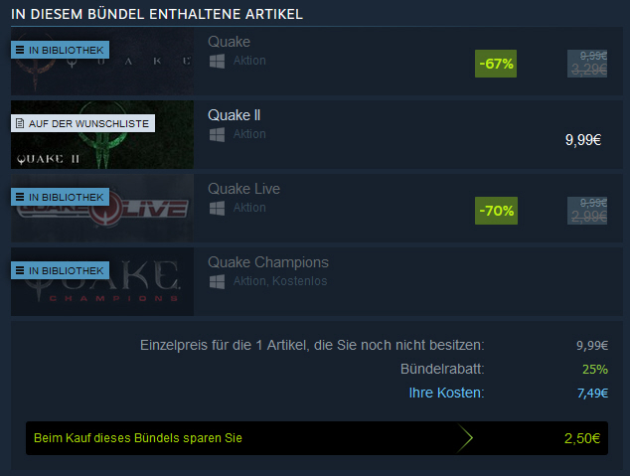Click the library list icon on Quake Champions banner
This screenshot has width=630, height=476.
tap(20, 270)
